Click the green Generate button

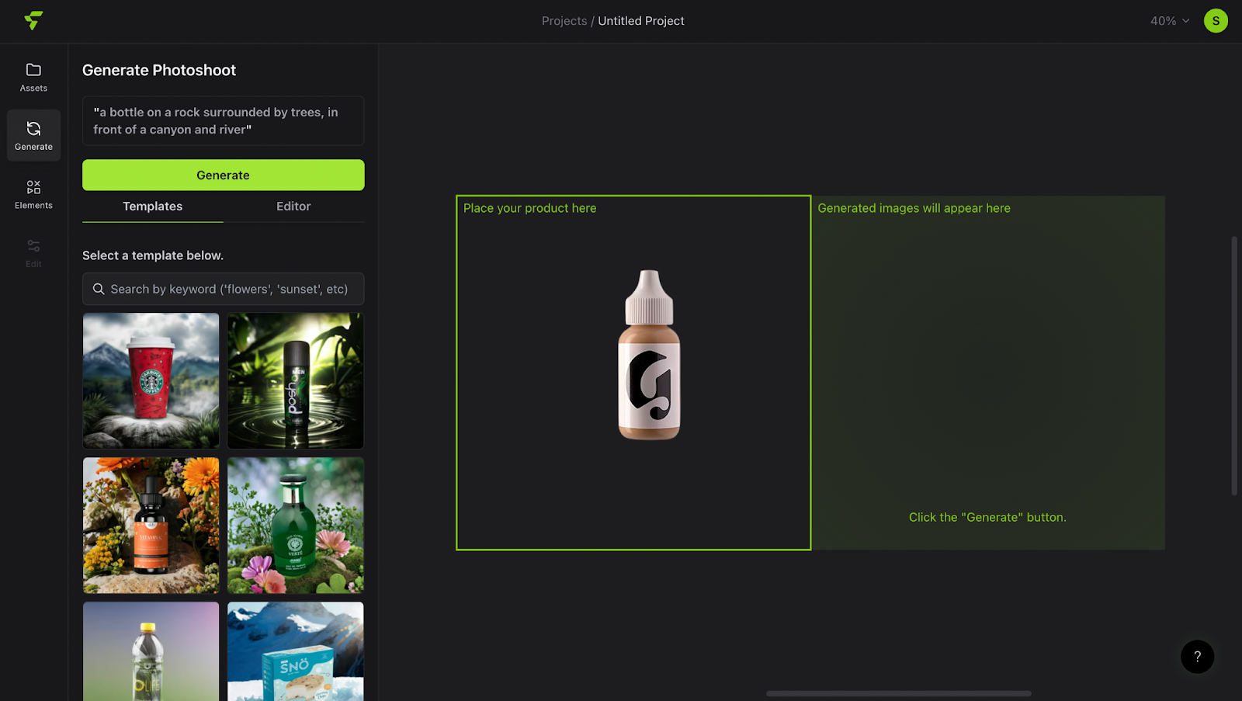[x=223, y=175]
